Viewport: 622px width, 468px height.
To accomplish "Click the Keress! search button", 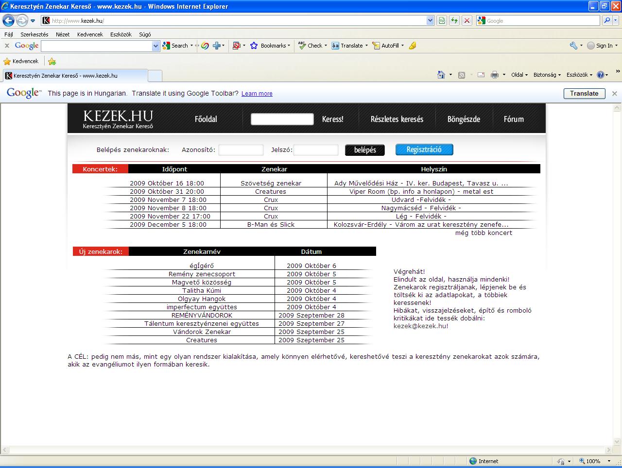I will (x=332, y=119).
